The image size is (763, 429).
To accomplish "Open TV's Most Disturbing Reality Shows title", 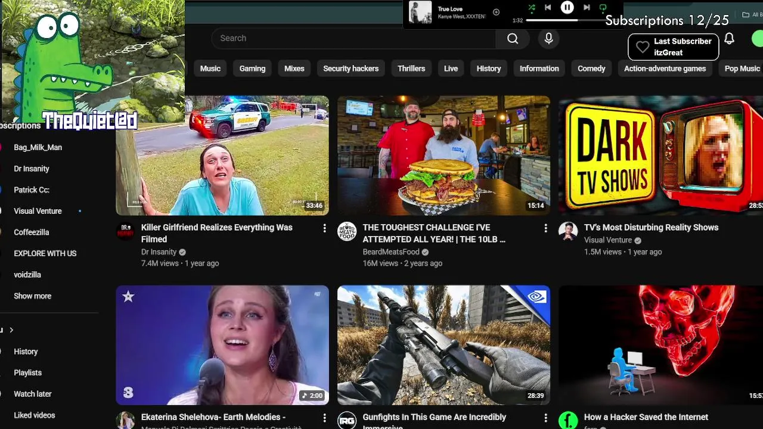I will [x=651, y=228].
